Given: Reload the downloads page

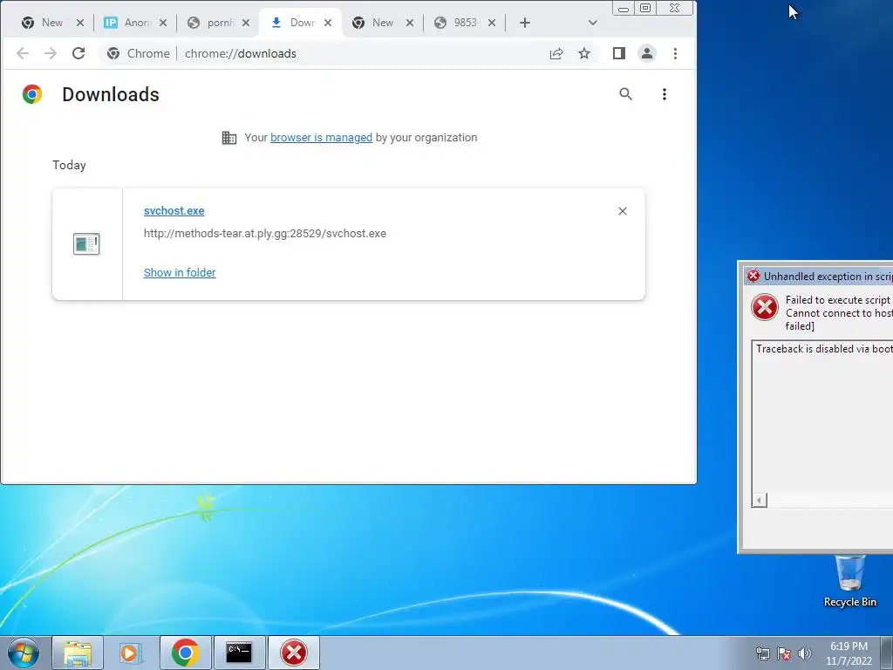Looking at the screenshot, I should pos(78,53).
